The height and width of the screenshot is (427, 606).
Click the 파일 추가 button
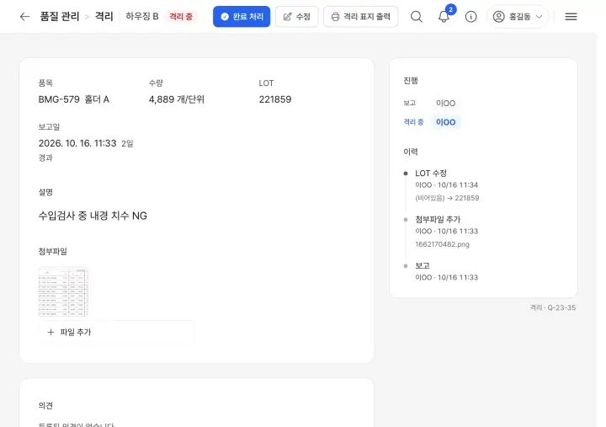click(x=116, y=332)
